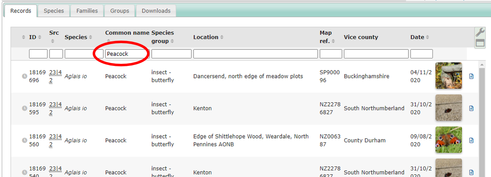Open the wrench settings icon
491x177 pixels.
[x=480, y=32]
